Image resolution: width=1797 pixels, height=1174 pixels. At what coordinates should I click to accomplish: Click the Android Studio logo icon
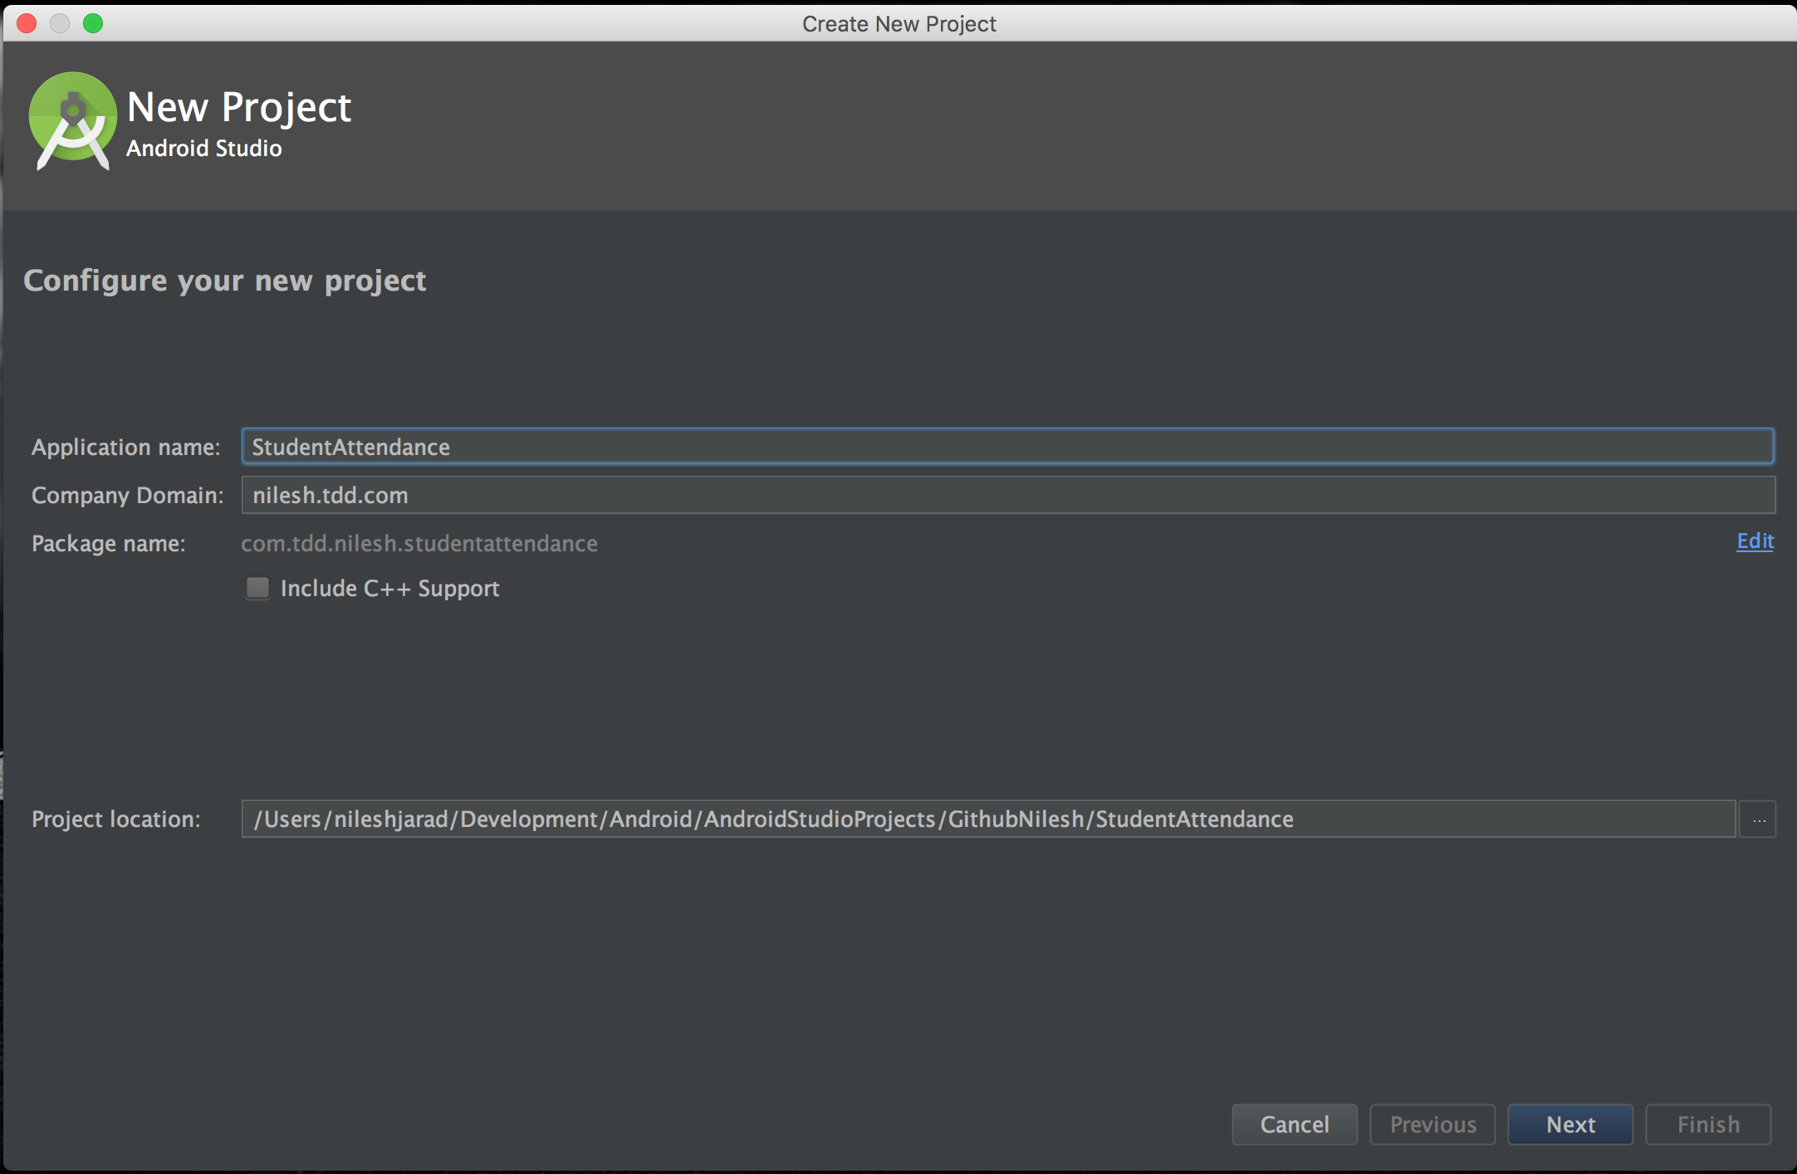tap(71, 120)
